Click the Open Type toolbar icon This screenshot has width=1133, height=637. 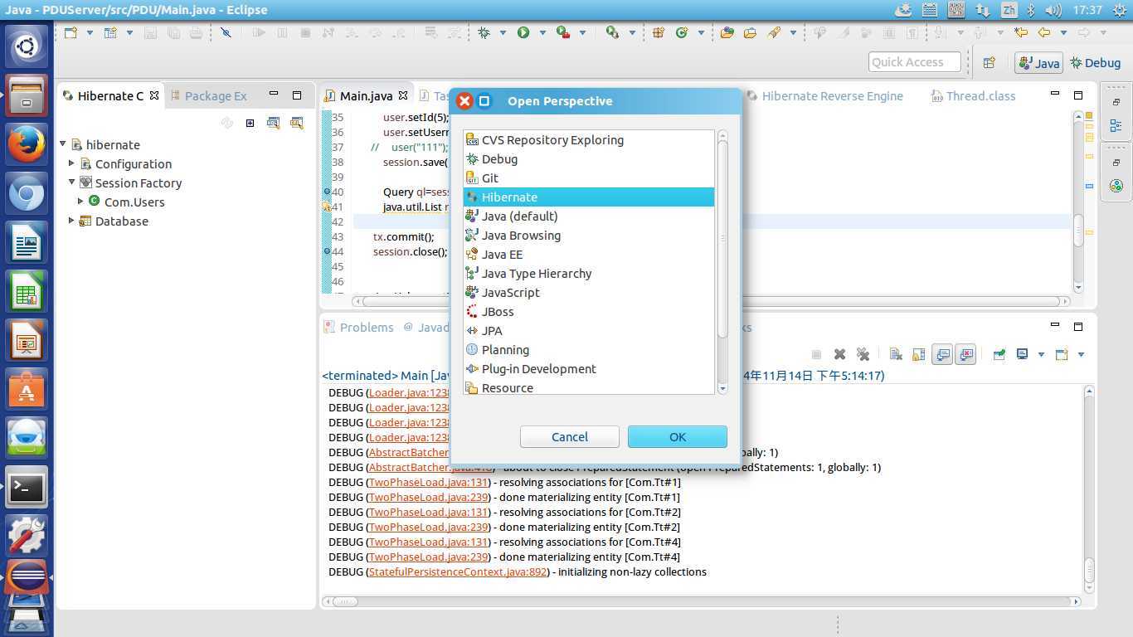click(x=727, y=32)
